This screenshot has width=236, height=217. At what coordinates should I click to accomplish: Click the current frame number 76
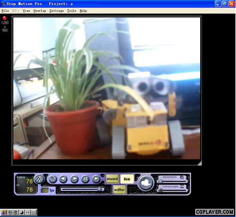tap(29, 181)
